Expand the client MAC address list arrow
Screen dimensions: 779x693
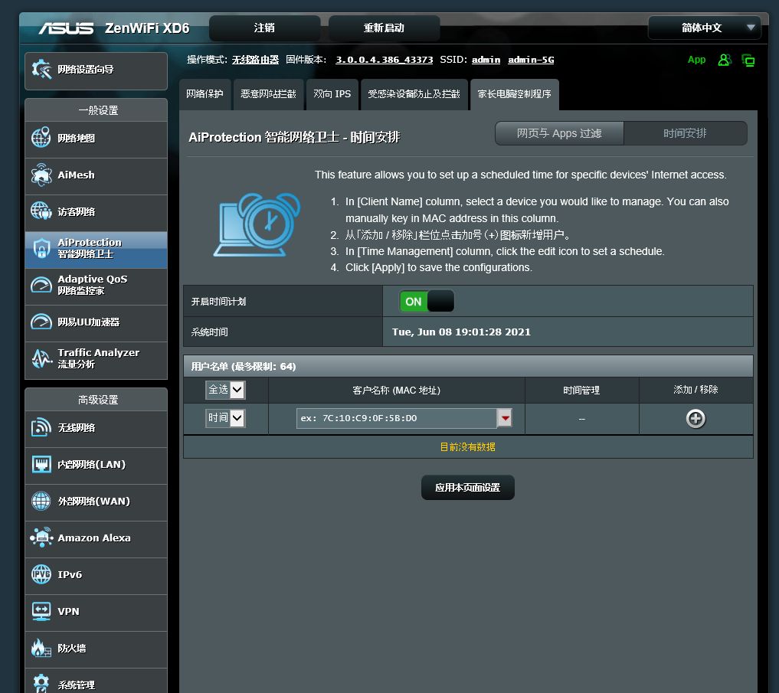coord(505,418)
